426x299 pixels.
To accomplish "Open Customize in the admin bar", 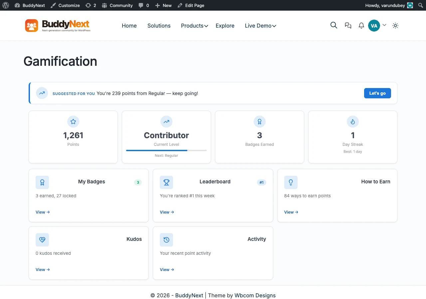I will pyautogui.click(x=65, y=5).
